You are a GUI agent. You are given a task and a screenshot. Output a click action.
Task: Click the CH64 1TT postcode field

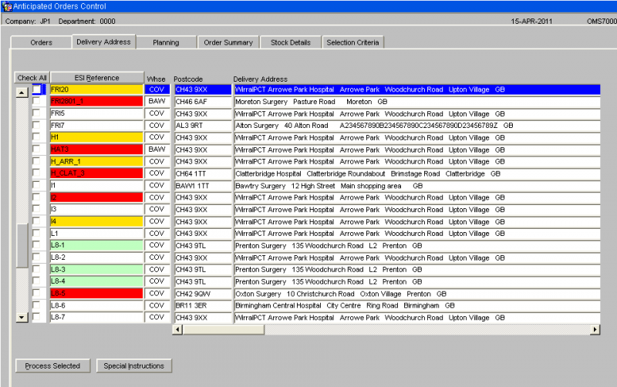(x=203, y=173)
